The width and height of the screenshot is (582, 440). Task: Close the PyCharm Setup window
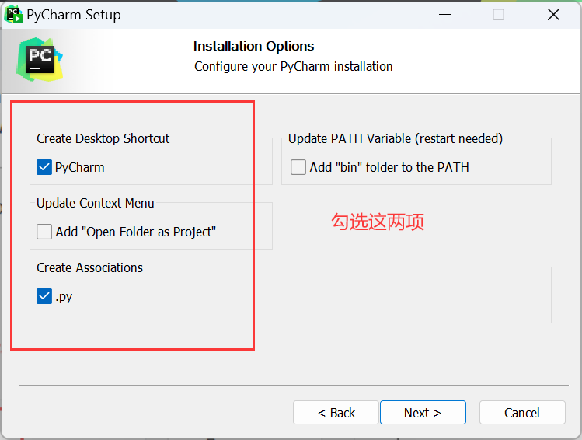point(553,14)
